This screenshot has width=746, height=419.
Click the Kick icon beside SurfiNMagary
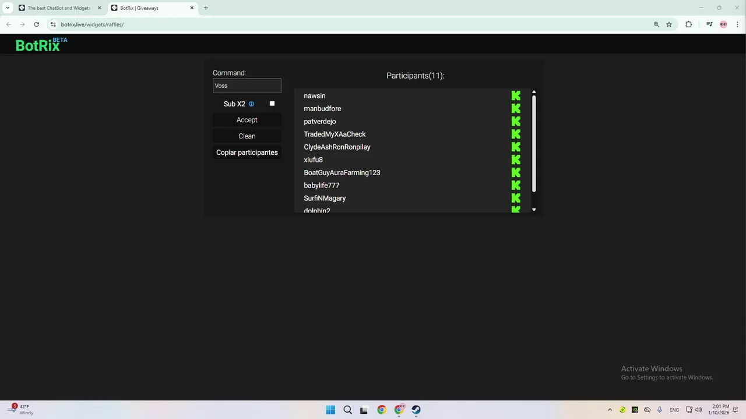(516, 198)
